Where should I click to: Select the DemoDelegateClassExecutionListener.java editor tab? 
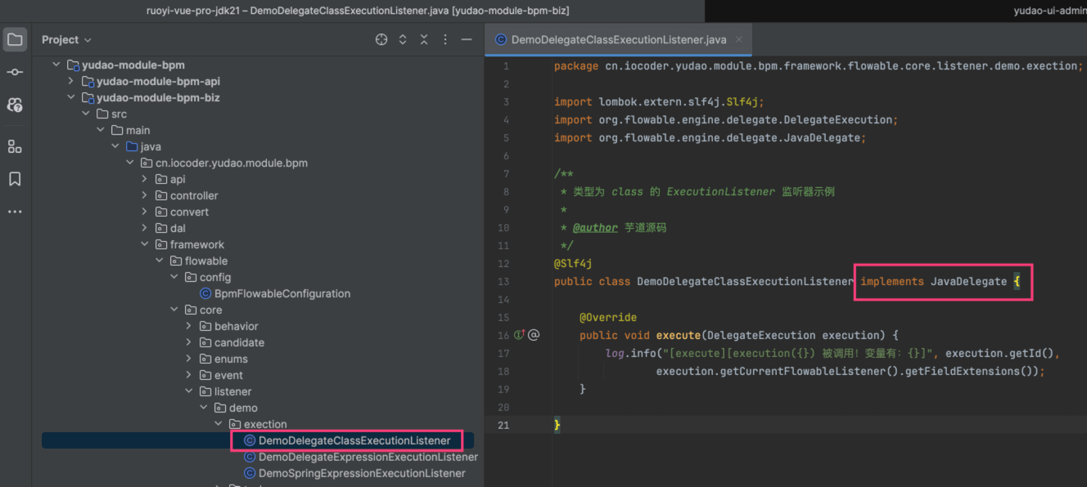tap(618, 39)
